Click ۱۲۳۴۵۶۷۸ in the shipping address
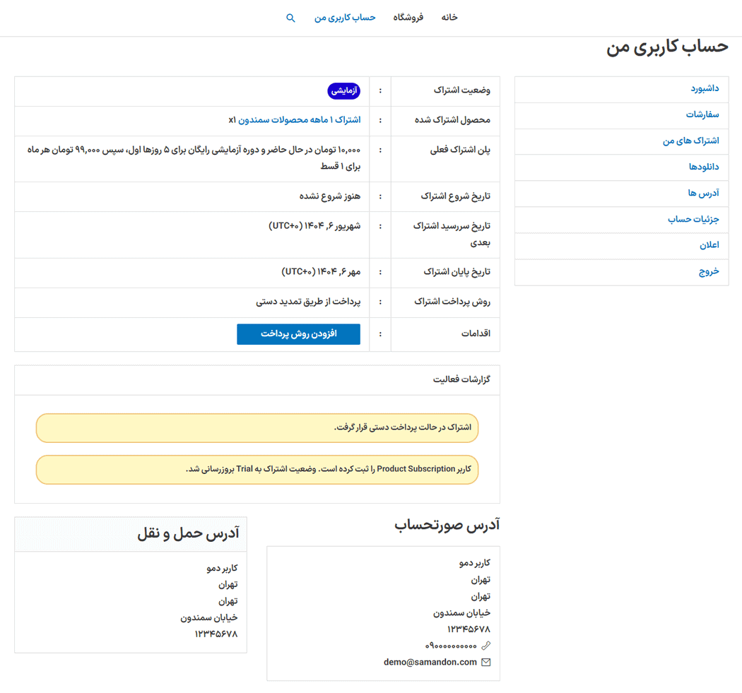 pos(216,634)
